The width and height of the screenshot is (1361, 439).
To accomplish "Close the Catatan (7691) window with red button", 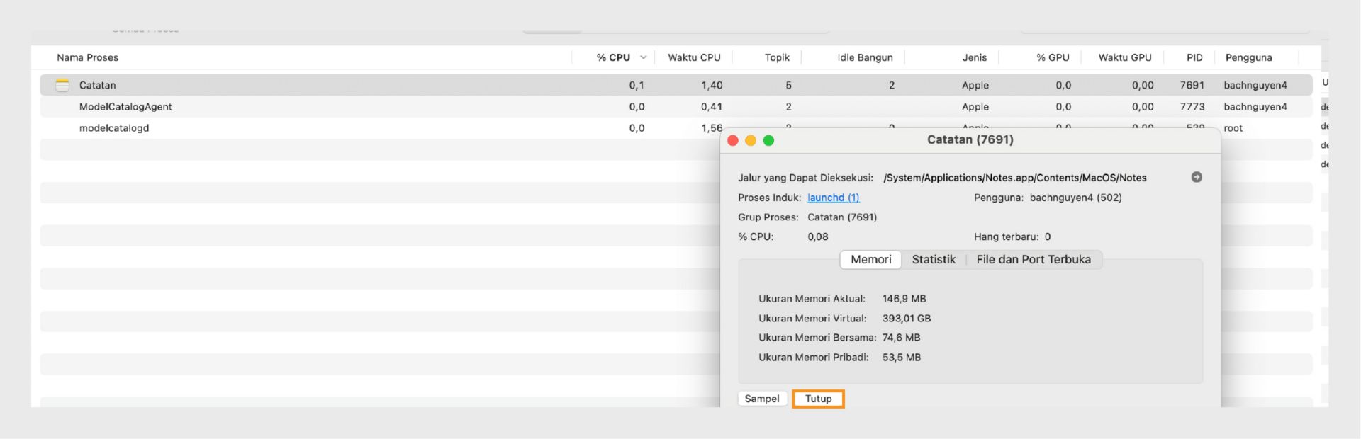I will coord(733,140).
